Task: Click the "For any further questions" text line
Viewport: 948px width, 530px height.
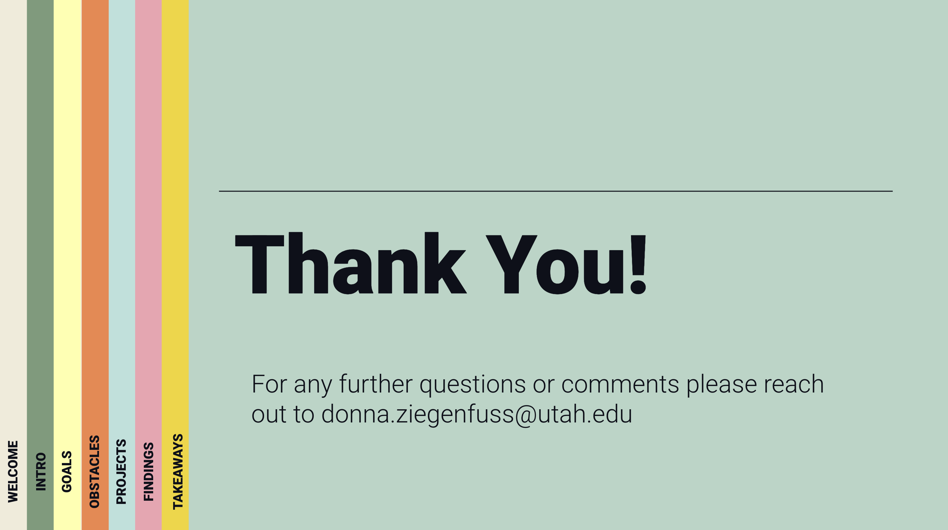Action: [537, 384]
